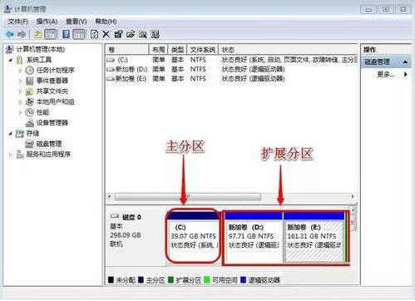Select 设备管理器 in the tree

(52, 122)
